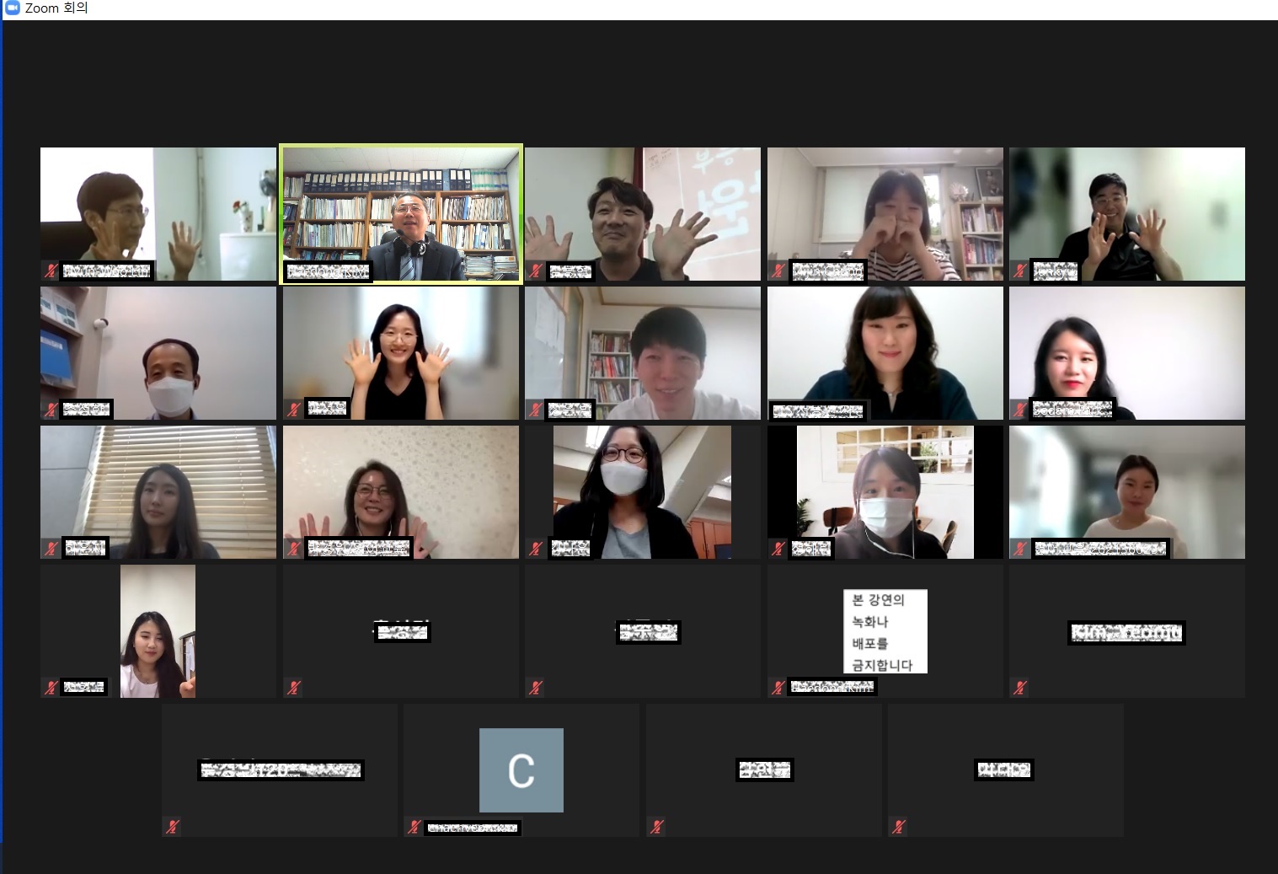Click muted mic icon on pink-projection video tile
This screenshot has width=1278, height=874.
536,271
